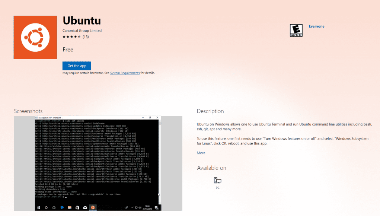This screenshot has height=216, width=380.
Task: Click the PC label below the device icon
Action: coord(218,188)
